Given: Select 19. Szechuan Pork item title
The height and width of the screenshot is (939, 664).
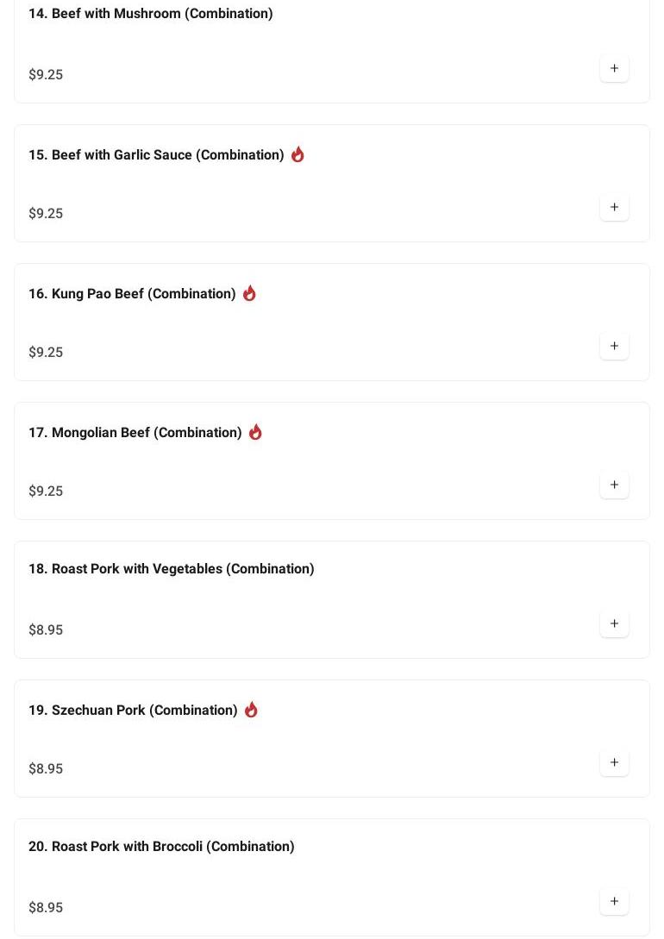Looking at the screenshot, I should click(x=133, y=711).
